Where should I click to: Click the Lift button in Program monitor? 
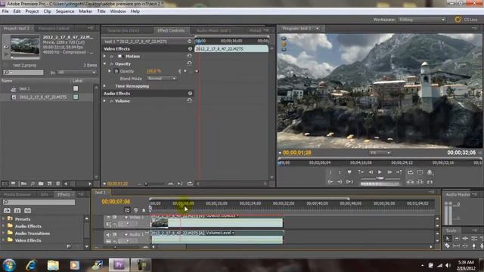[x=410, y=181]
